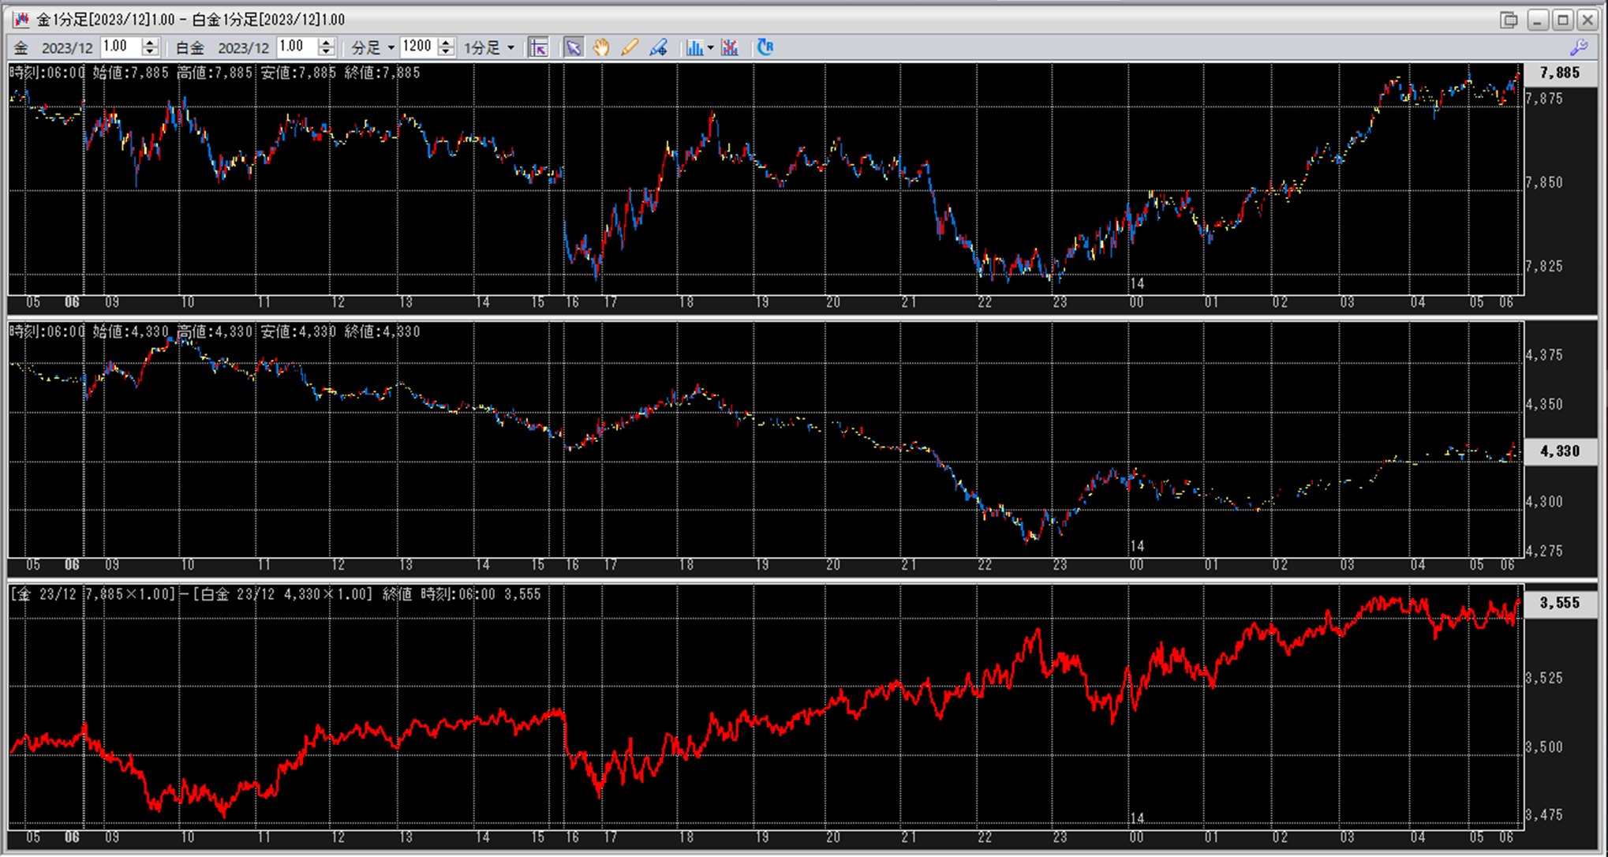Increase the 1200 bar count stepper
The width and height of the screenshot is (1608, 857).
click(x=446, y=43)
